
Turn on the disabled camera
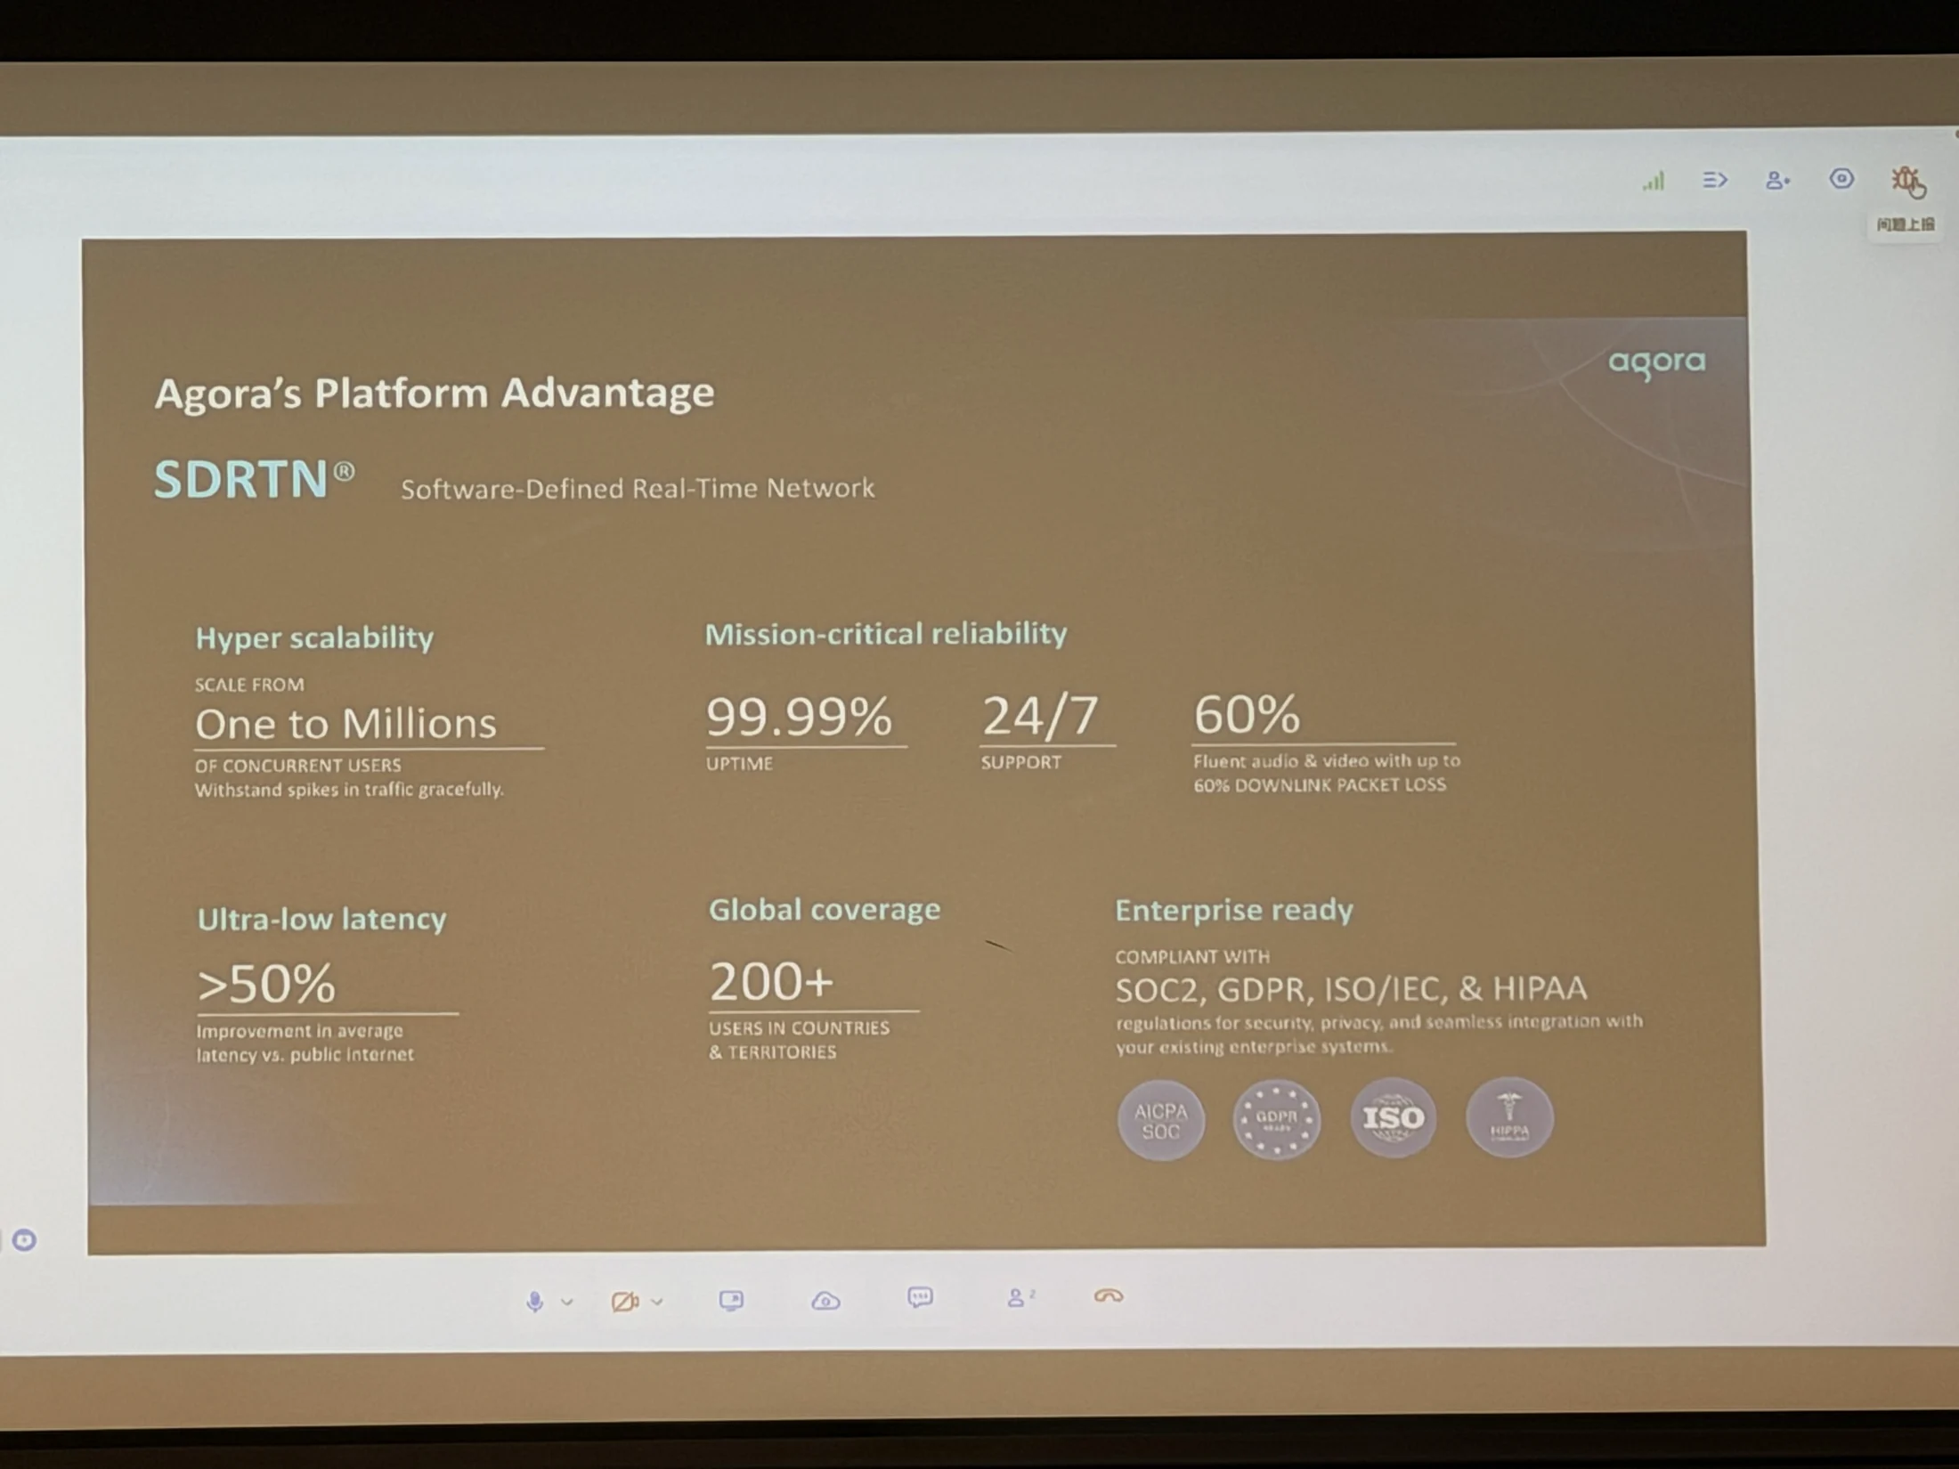click(x=625, y=1302)
